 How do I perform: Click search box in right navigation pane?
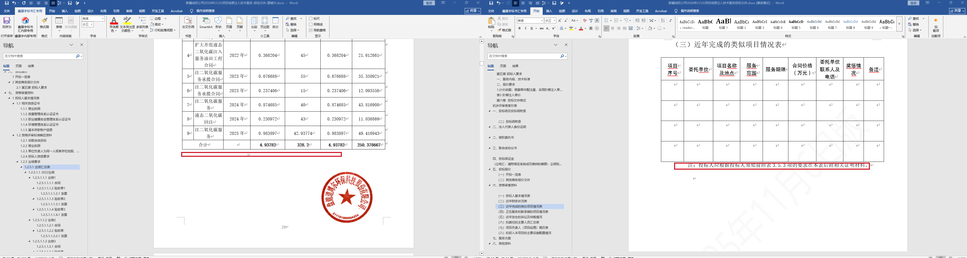523,56
